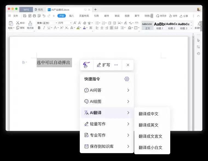This screenshot has width=208, height=161.
Task: Click the Save icon in quick access toolbar
Action: tap(25, 16)
